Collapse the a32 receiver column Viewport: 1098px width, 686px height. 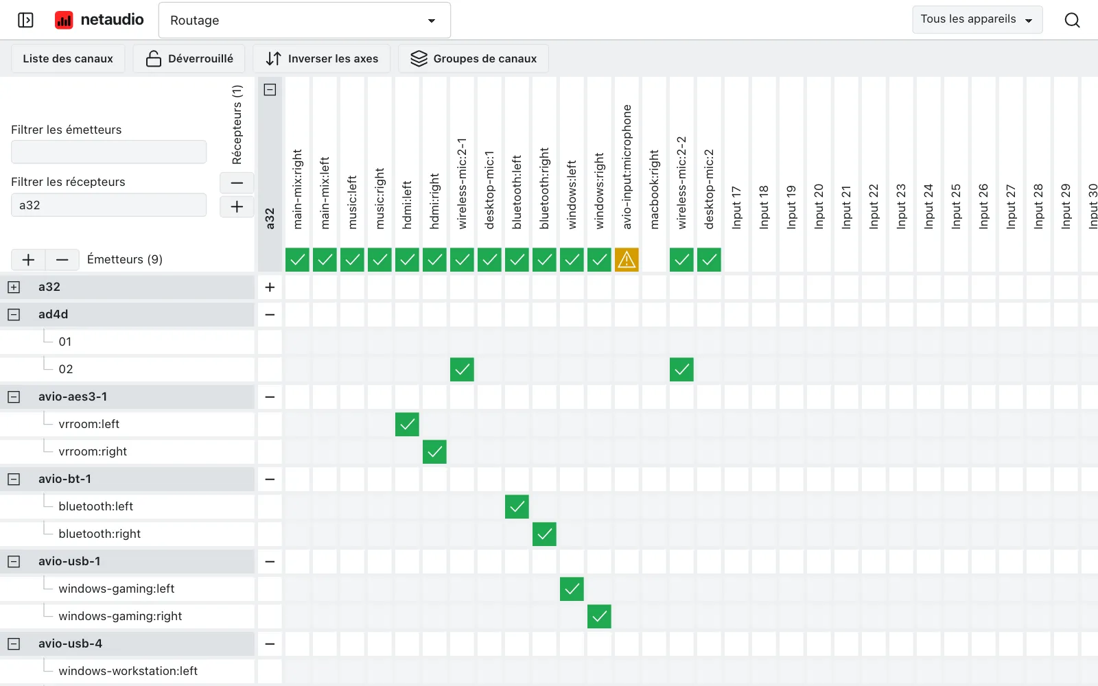click(270, 90)
